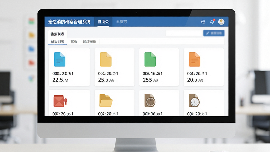Select the dark brown clock file icon
Screen dimensions: 270x152
150,101
